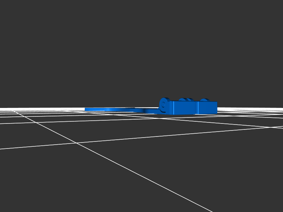Click the flat blue arm extending left
Viewport: 283px width, 212px height.
pyautogui.click(x=113, y=109)
